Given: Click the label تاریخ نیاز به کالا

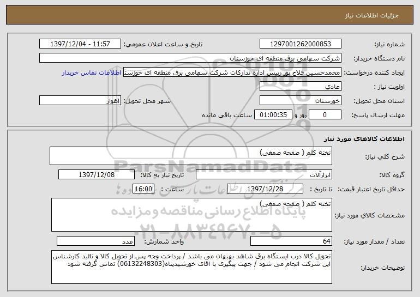Looking at the screenshot, I should 162,175.
